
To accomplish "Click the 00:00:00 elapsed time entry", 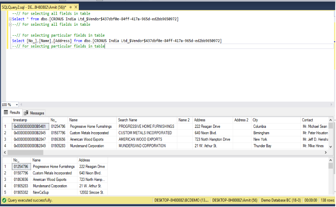I will (311, 200).
